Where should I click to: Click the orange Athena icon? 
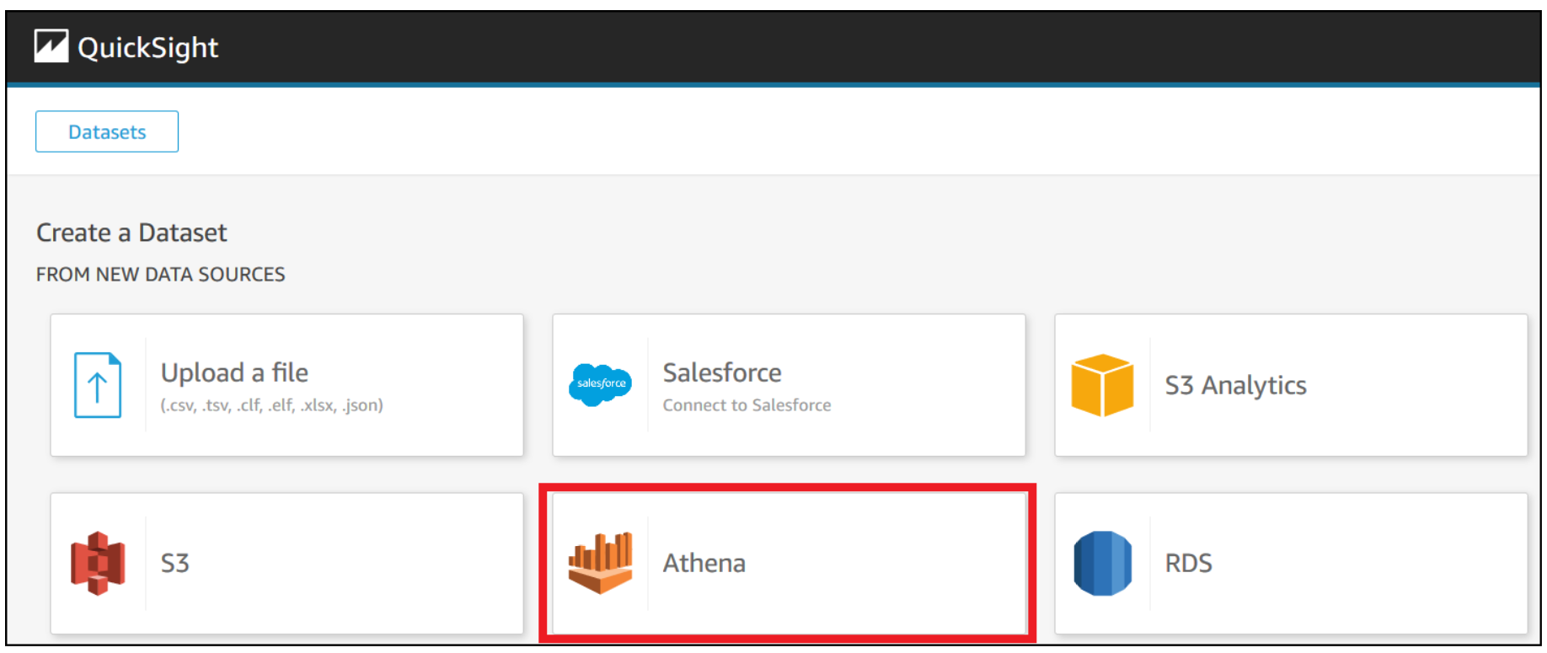pos(601,563)
